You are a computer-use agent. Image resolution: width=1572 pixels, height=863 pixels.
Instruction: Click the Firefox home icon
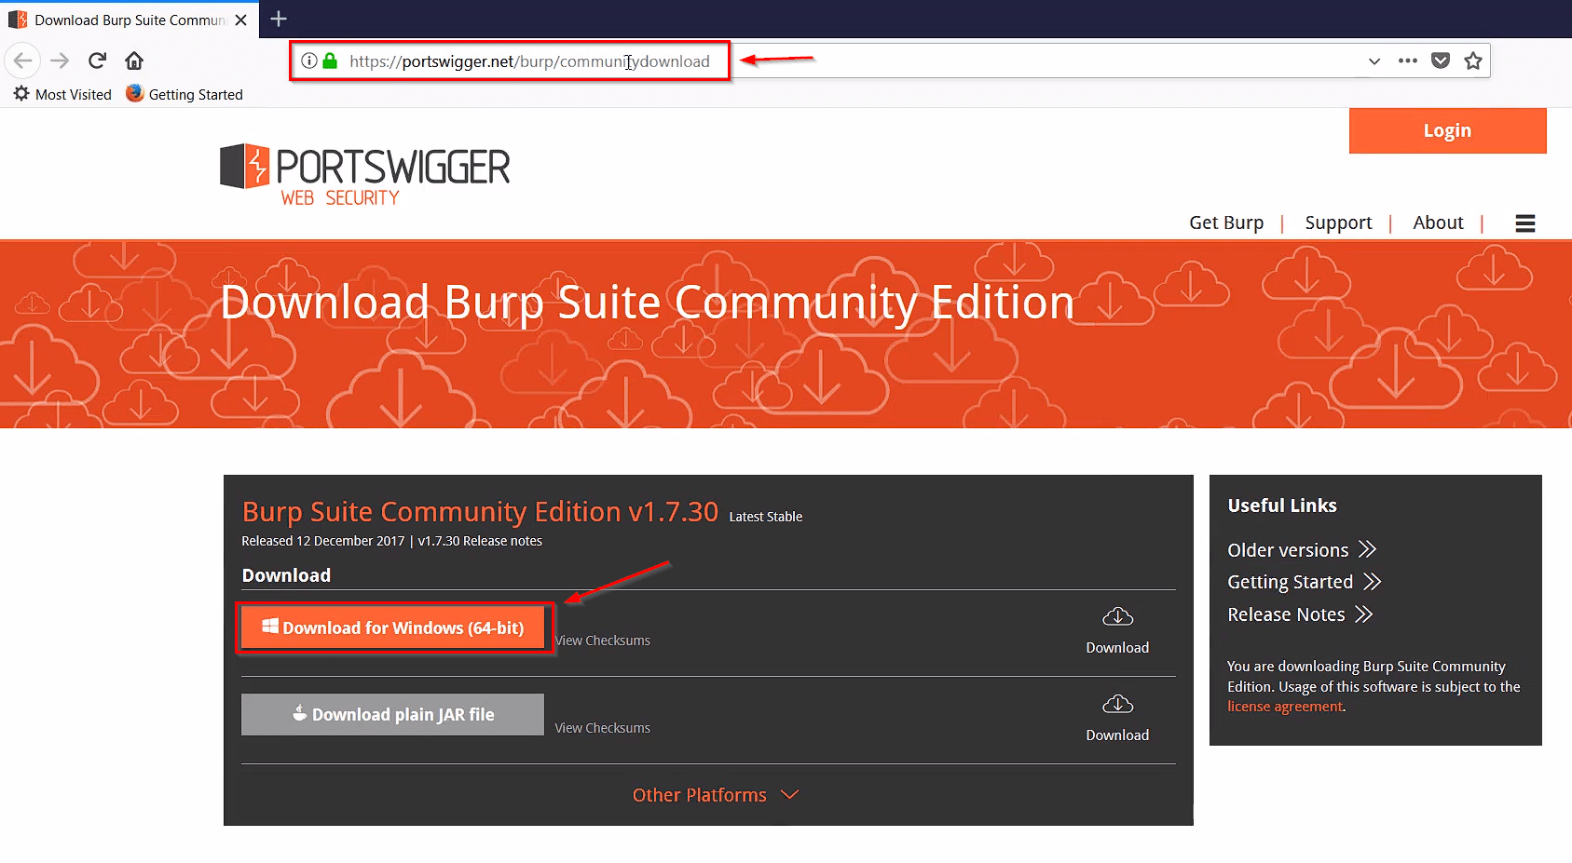(x=134, y=61)
